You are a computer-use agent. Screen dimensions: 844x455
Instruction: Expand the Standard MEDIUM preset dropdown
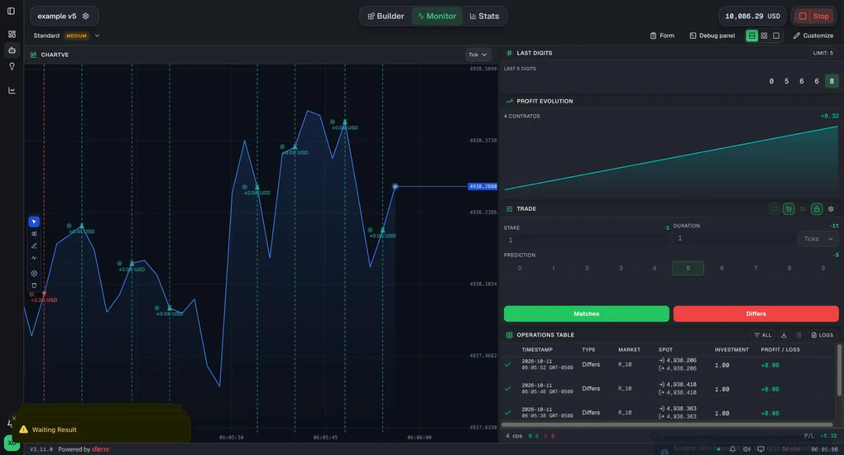[66, 36]
